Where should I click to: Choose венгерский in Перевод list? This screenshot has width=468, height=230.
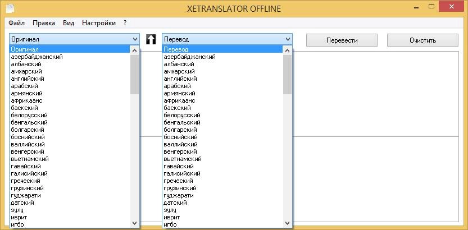(x=222, y=151)
